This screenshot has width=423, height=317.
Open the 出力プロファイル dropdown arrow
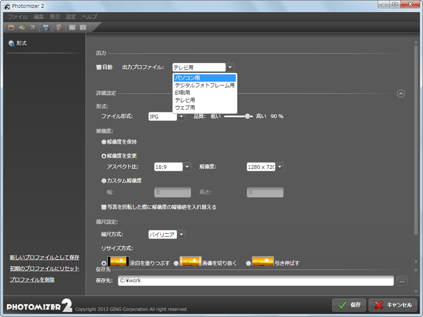click(230, 67)
